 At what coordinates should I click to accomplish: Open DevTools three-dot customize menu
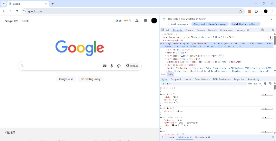[268, 30]
